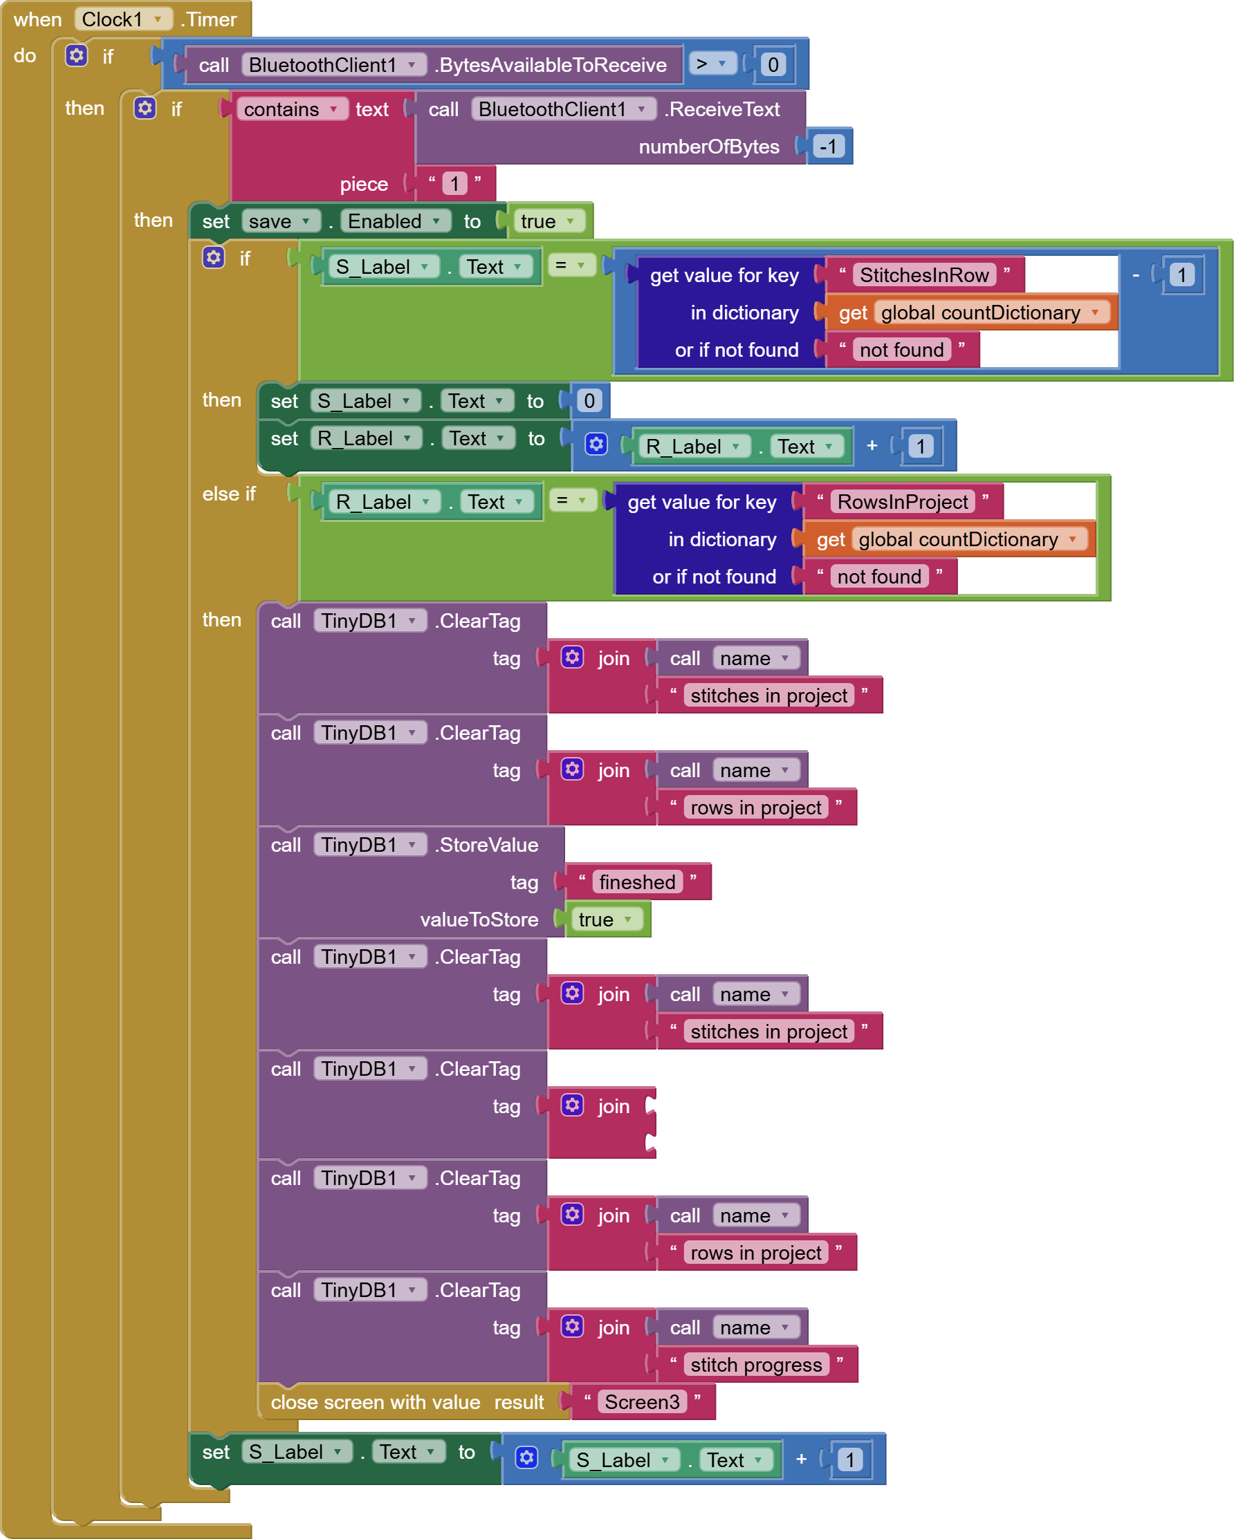Viewport: 1234px width, 1539px height.
Task: Edit the StitchesInRow text string
Action: pos(923,275)
